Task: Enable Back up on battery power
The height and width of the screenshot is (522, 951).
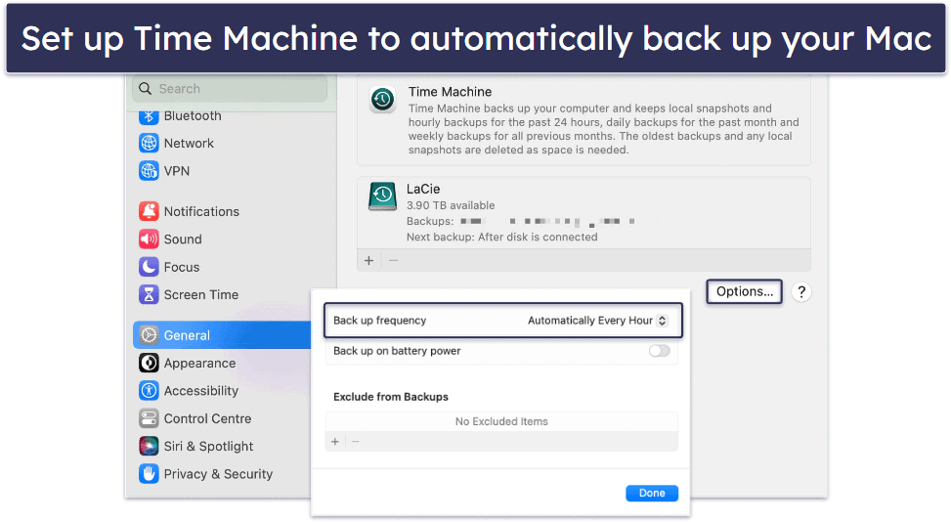Action: tap(660, 351)
